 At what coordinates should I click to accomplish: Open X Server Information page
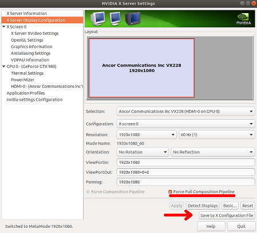(27, 14)
